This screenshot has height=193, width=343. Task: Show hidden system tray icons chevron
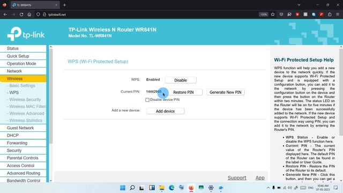pos(268,188)
